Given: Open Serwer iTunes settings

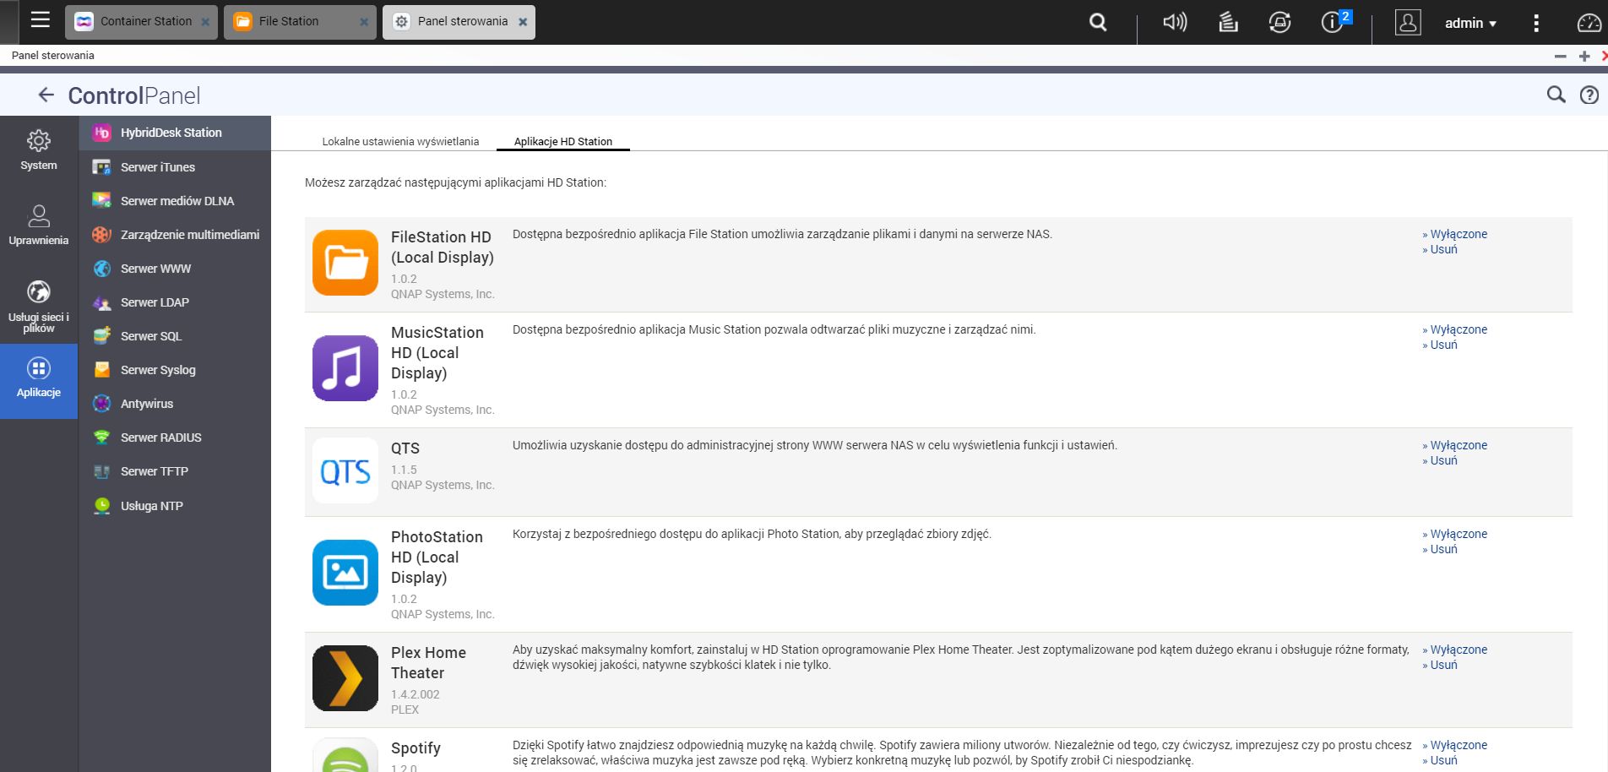Looking at the screenshot, I should coord(175,167).
